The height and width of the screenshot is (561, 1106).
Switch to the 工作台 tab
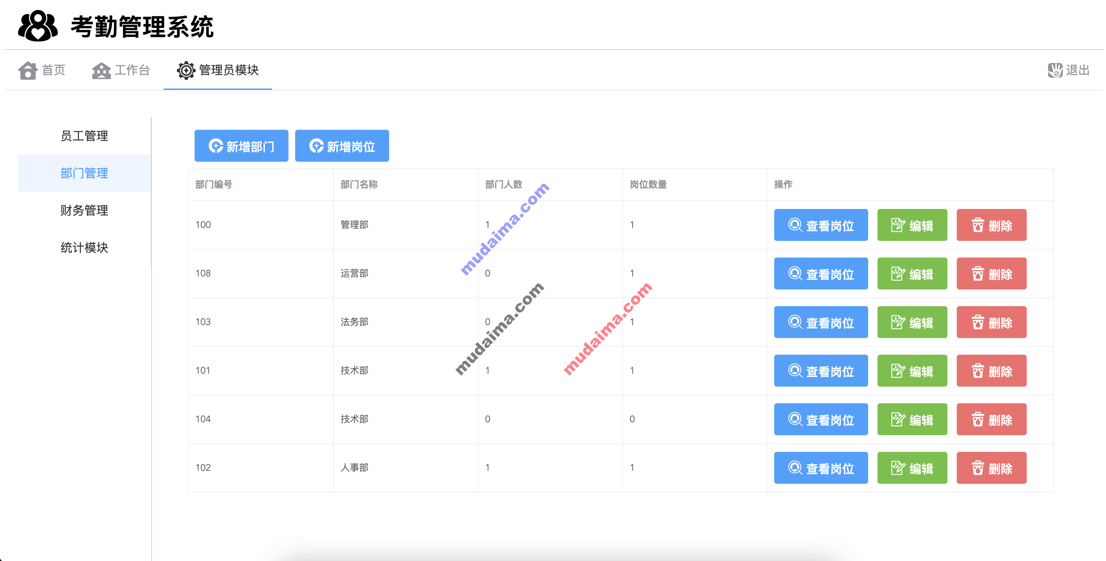pyautogui.click(x=121, y=70)
